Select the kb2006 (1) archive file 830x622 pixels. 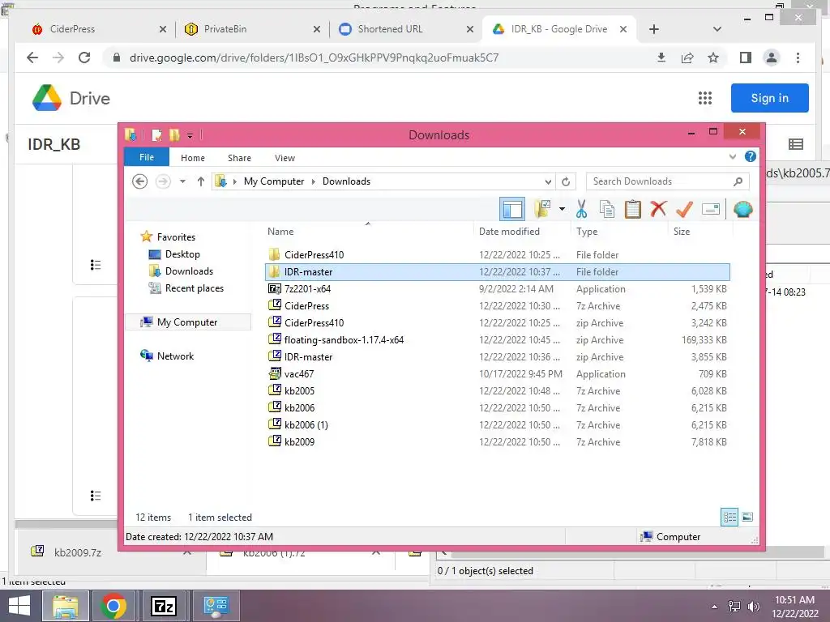pyautogui.click(x=497, y=424)
